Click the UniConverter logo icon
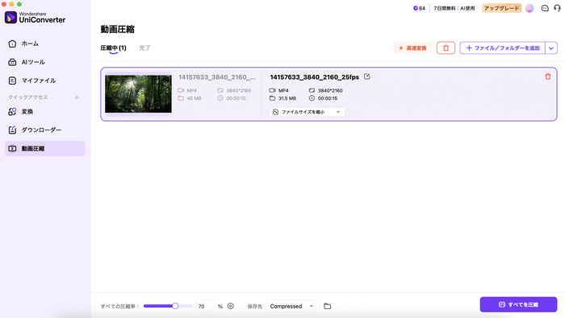 pyautogui.click(x=10, y=17)
